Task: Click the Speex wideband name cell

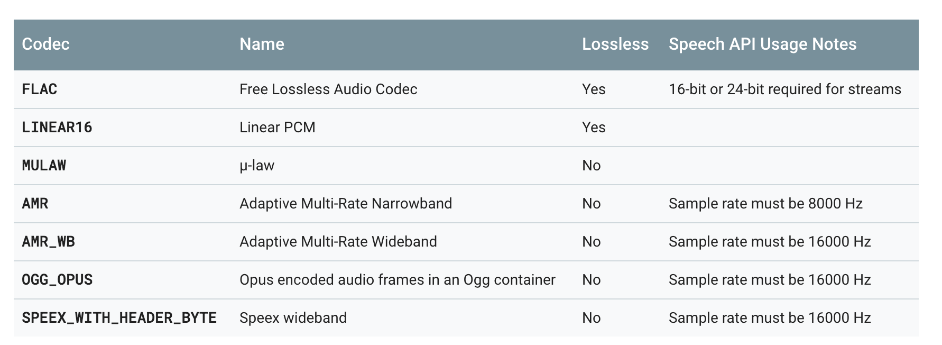Action: coord(293,317)
